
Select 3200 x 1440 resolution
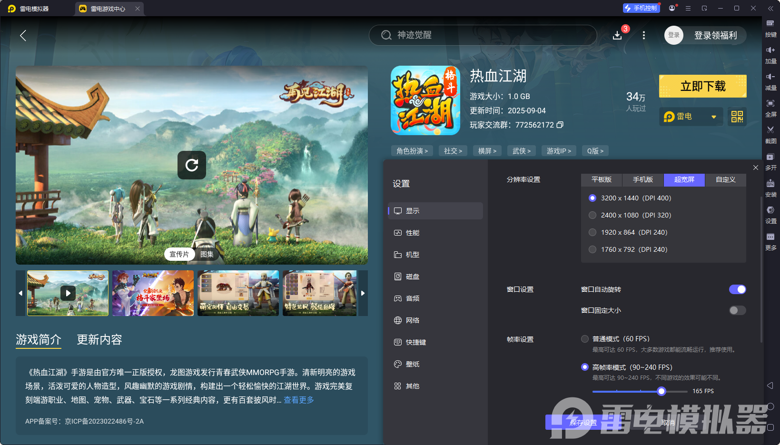[x=592, y=198]
